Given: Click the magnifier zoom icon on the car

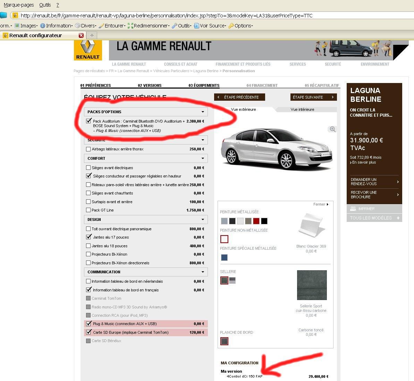Looking at the screenshot, I should [x=332, y=129].
